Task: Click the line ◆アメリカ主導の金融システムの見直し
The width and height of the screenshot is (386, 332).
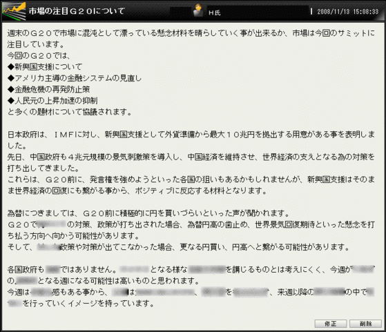Action: (75, 78)
